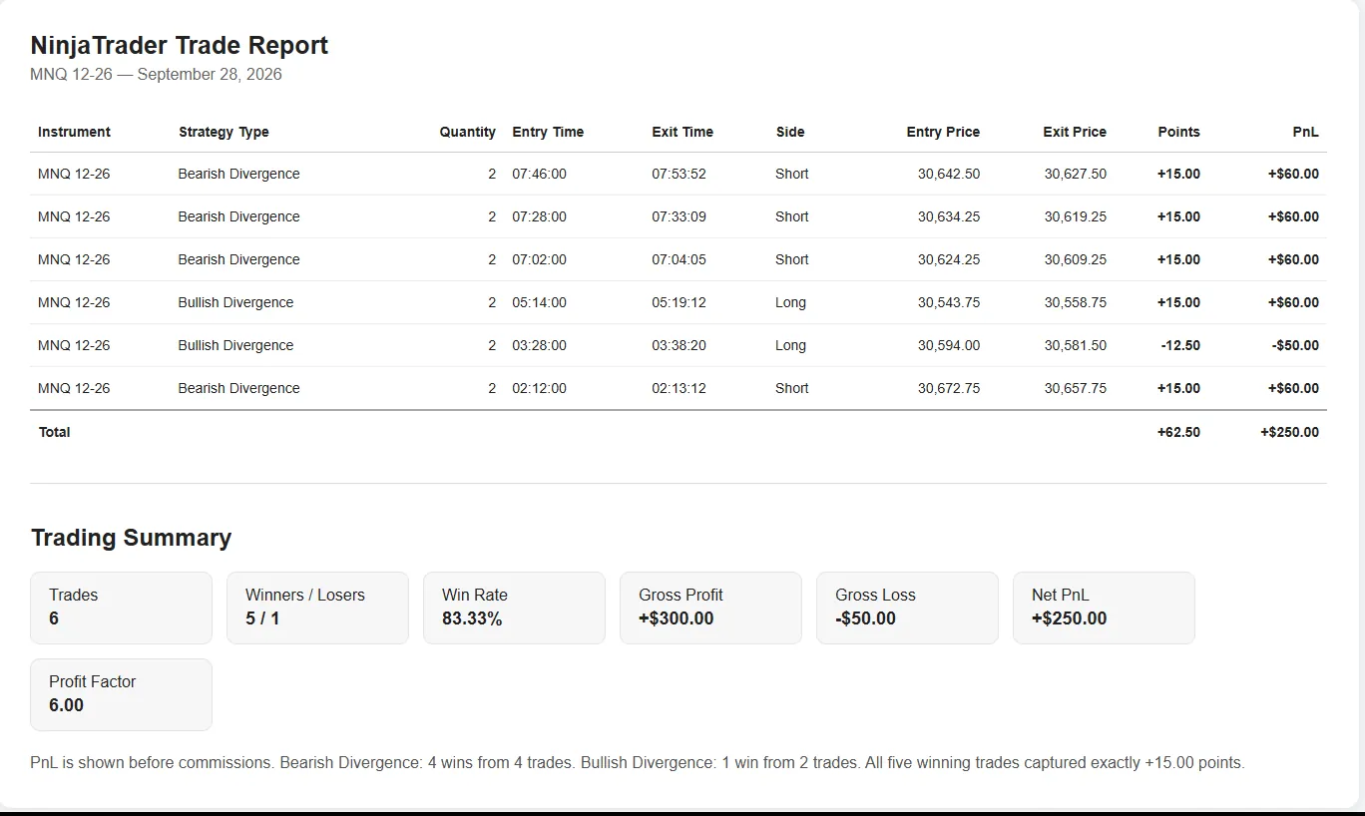Select the +62.50 total points value
This screenshot has width=1365, height=816.
(1178, 432)
